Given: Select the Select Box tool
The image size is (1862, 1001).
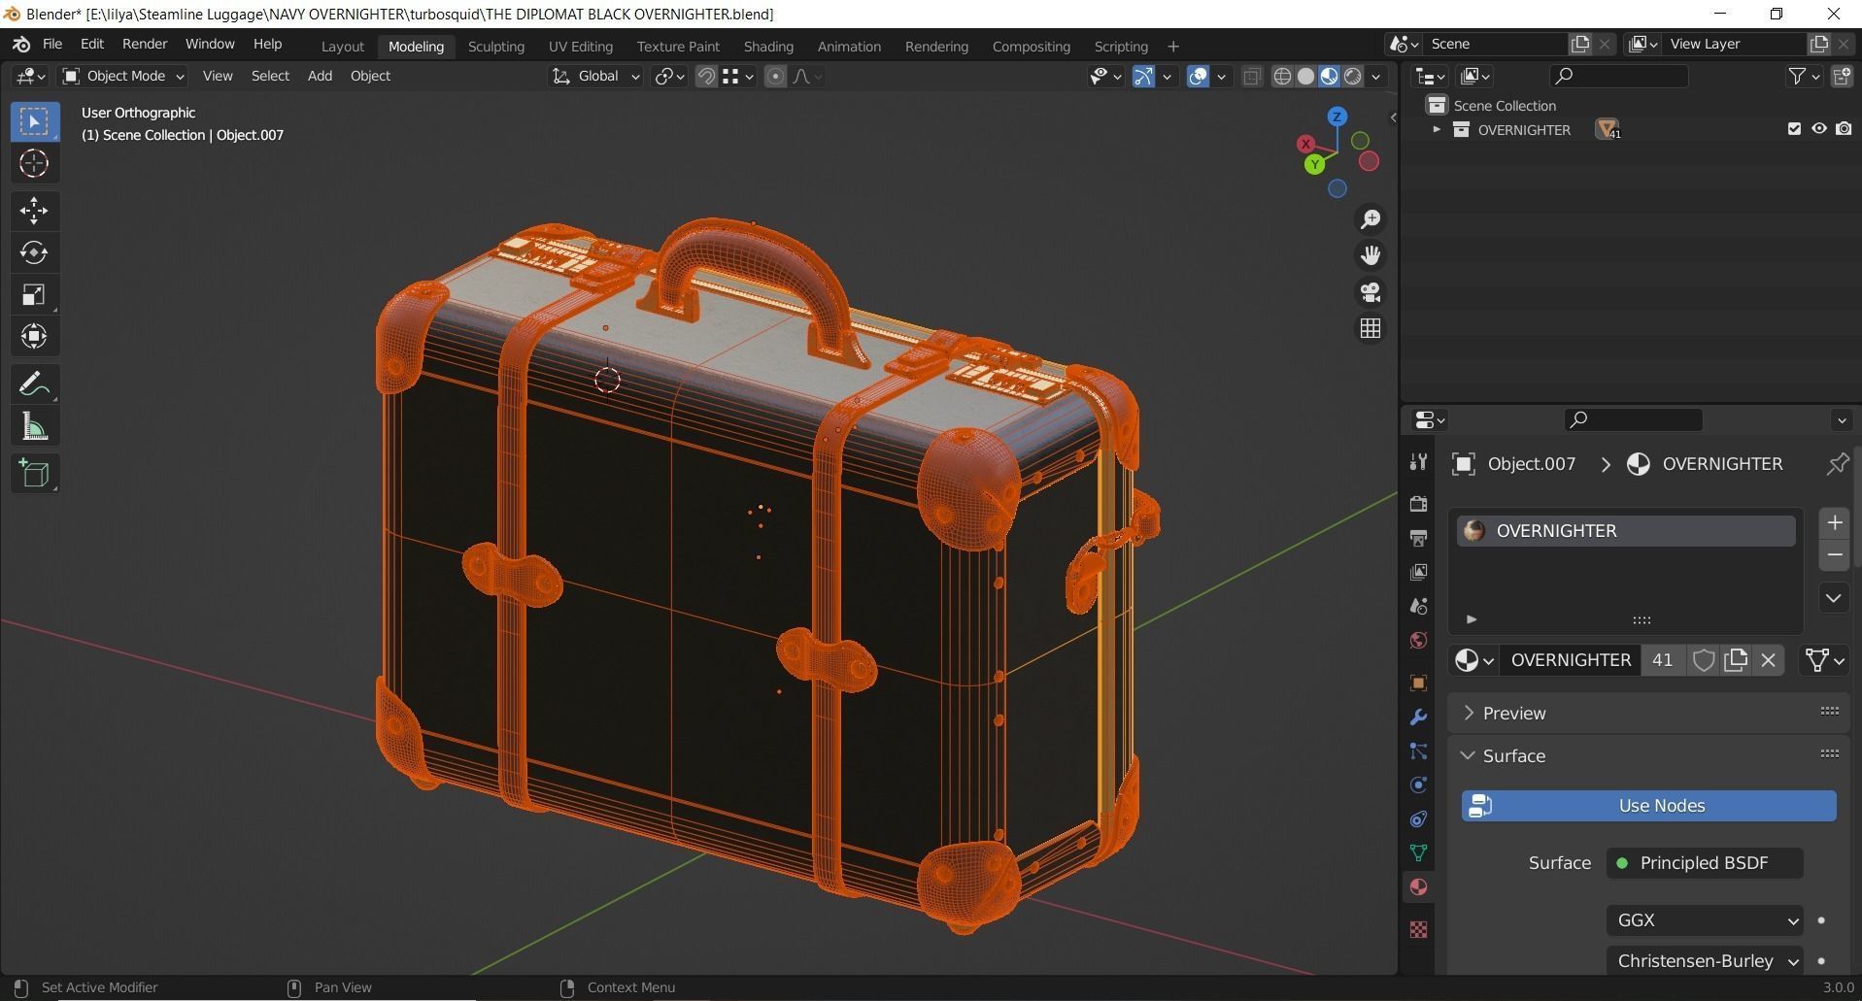Looking at the screenshot, I should coord(34,122).
